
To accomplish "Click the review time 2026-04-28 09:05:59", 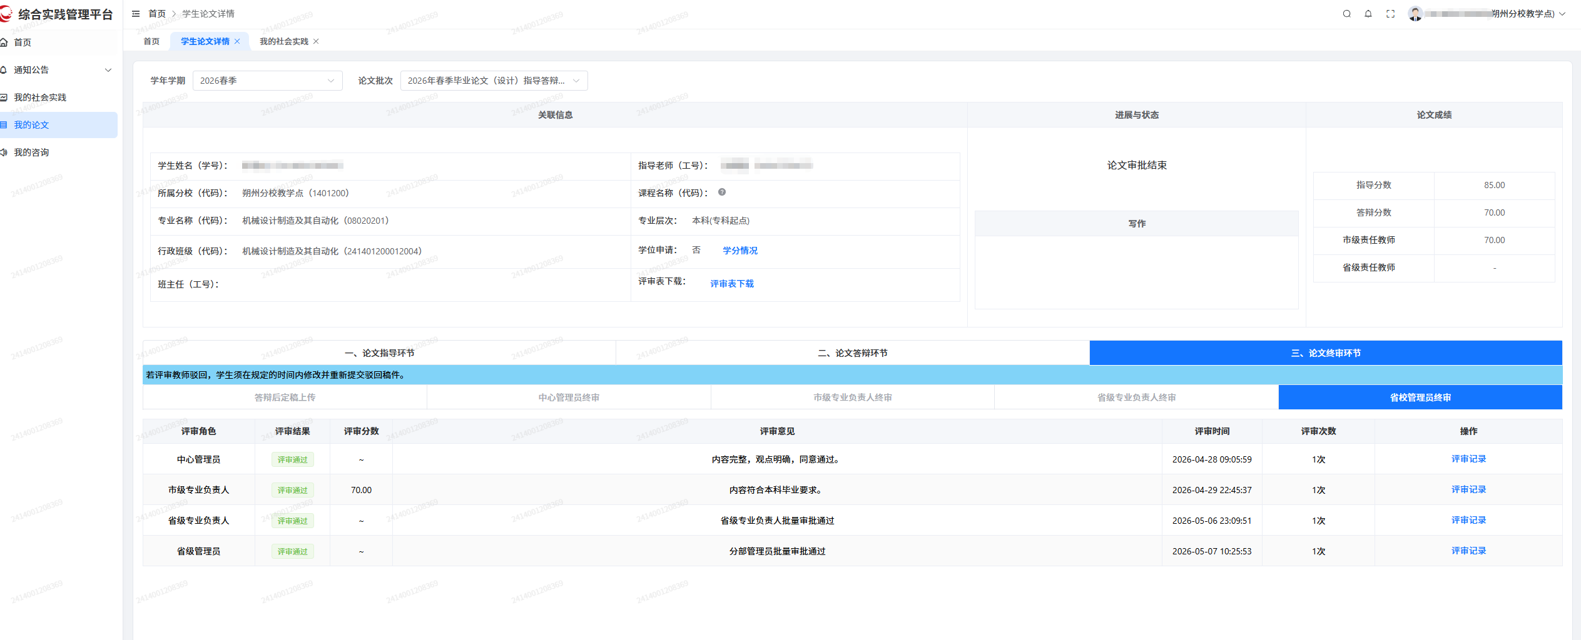I will [1212, 459].
